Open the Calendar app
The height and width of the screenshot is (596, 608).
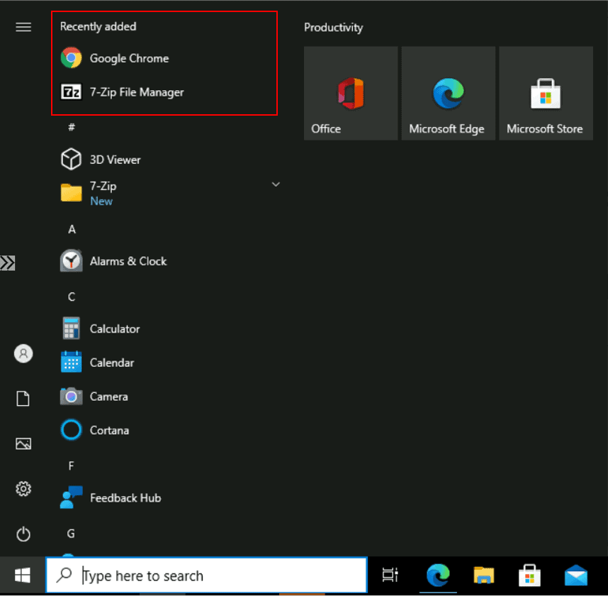(97, 363)
